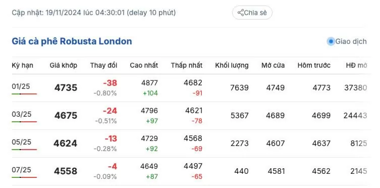Open the 01/25 contract term row

click(x=21, y=86)
